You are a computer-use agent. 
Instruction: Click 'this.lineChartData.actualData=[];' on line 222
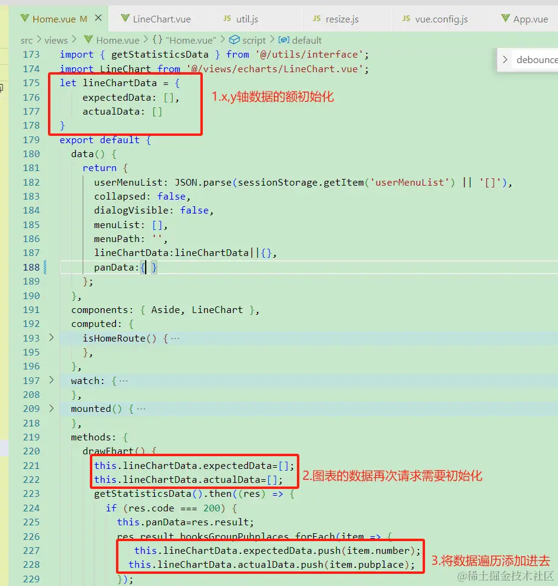tap(188, 479)
